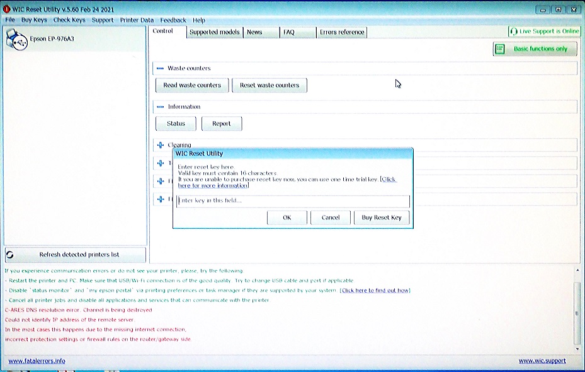Click the WIC Reset Utility app icon

6,9
